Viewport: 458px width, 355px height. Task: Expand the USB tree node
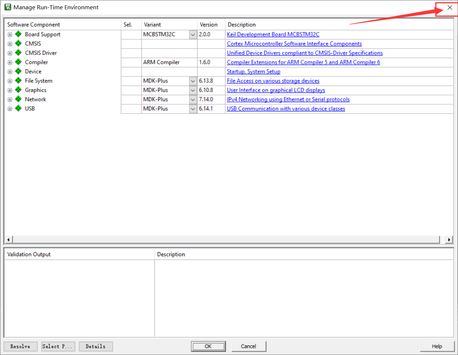(10, 109)
